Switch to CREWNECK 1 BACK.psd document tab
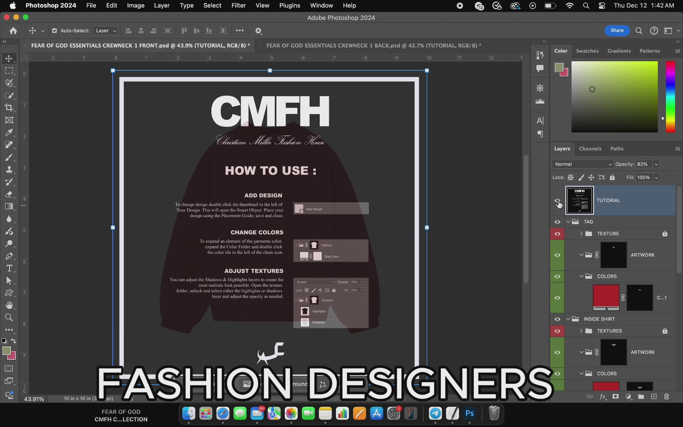Viewport: 683px width, 427px height. tap(374, 45)
